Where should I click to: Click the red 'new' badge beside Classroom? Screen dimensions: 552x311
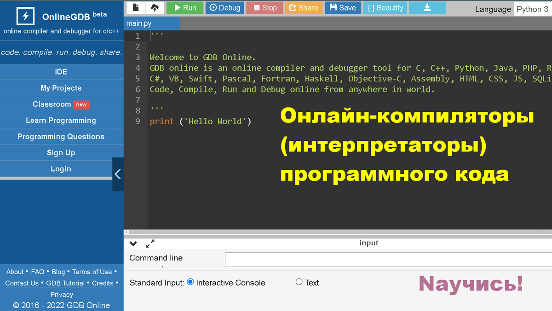[81, 104]
